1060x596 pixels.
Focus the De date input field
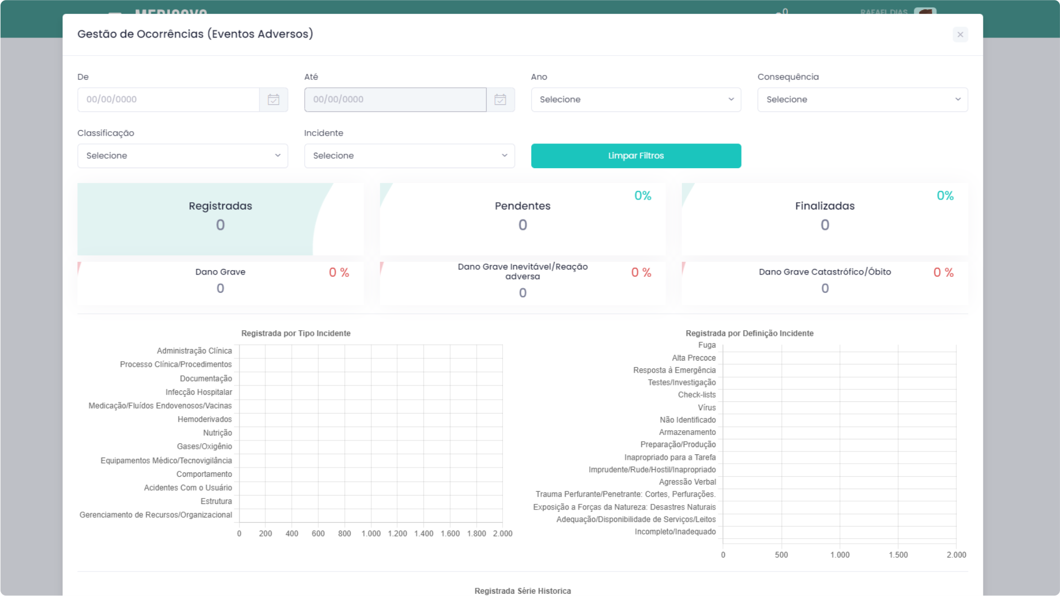coord(168,100)
